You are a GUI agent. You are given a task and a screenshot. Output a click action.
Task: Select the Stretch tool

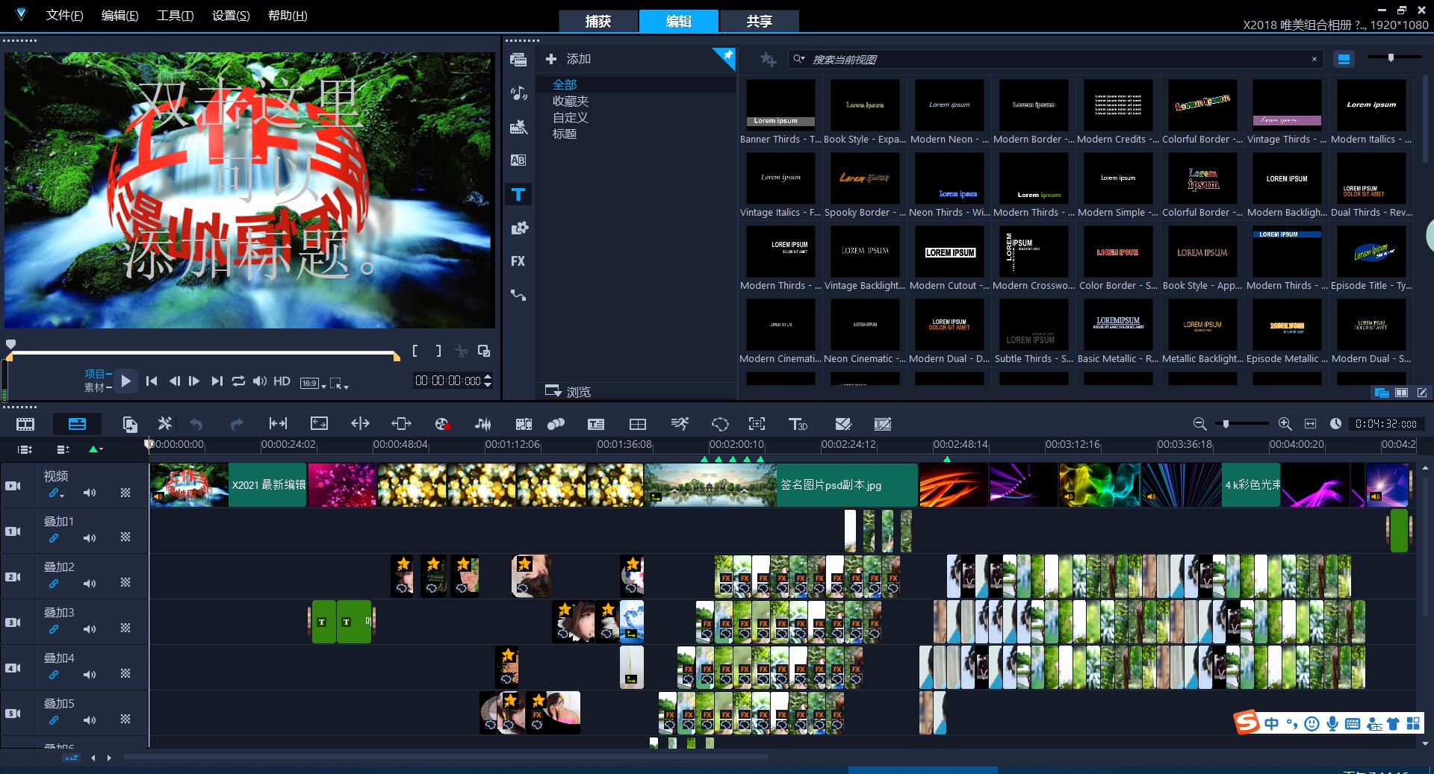click(319, 424)
